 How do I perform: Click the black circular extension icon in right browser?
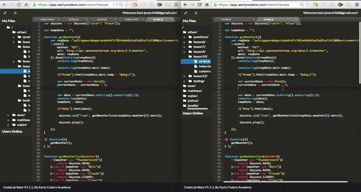tap(340, 4)
